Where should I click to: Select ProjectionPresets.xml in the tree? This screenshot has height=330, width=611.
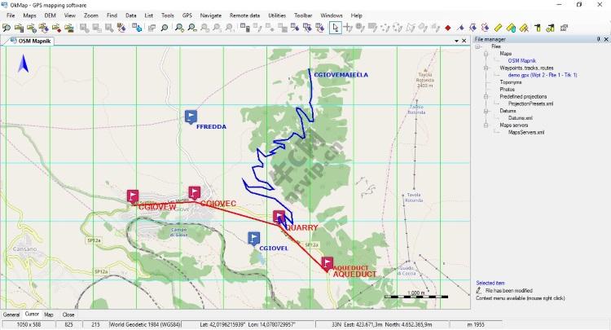[530, 104]
